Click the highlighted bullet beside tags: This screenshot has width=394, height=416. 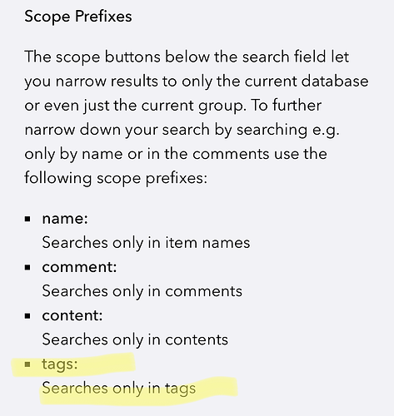[27, 364]
